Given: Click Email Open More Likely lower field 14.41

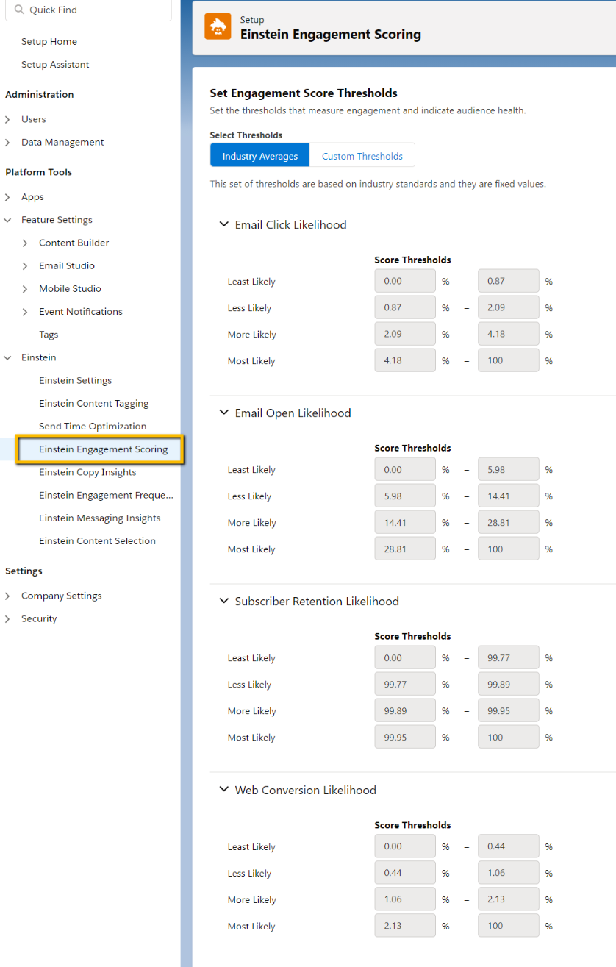Looking at the screenshot, I should click(x=405, y=522).
